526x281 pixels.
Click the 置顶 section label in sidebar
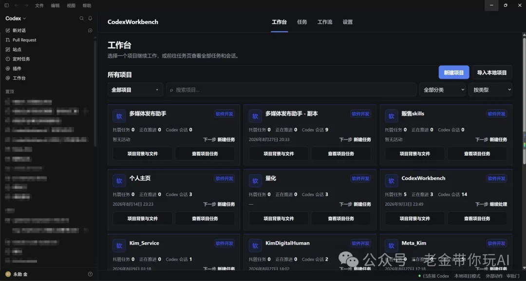pos(9,91)
